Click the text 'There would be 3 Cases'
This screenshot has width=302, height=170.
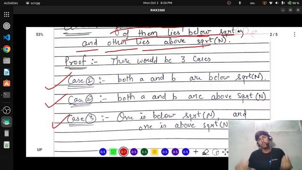[161, 60]
